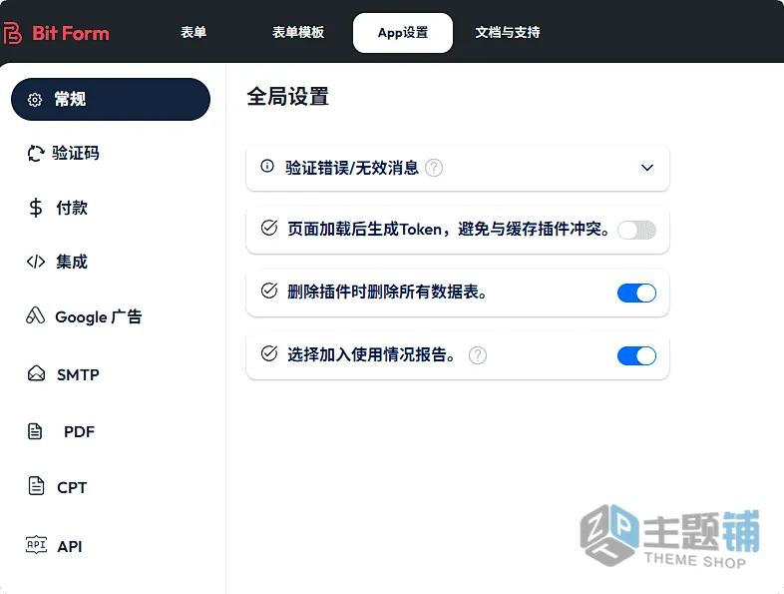Click the 选择加入使用情况报告 label text
This screenshot has width=784, height=594.
pyautogui.click(x=371, y=354)
